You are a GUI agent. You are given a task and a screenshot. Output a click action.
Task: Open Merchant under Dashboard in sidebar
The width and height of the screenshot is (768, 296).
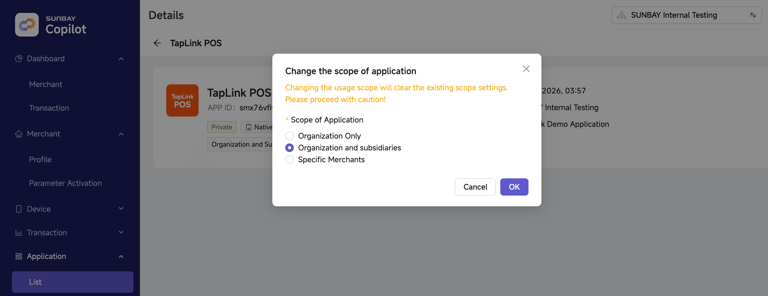click(46, 85)
